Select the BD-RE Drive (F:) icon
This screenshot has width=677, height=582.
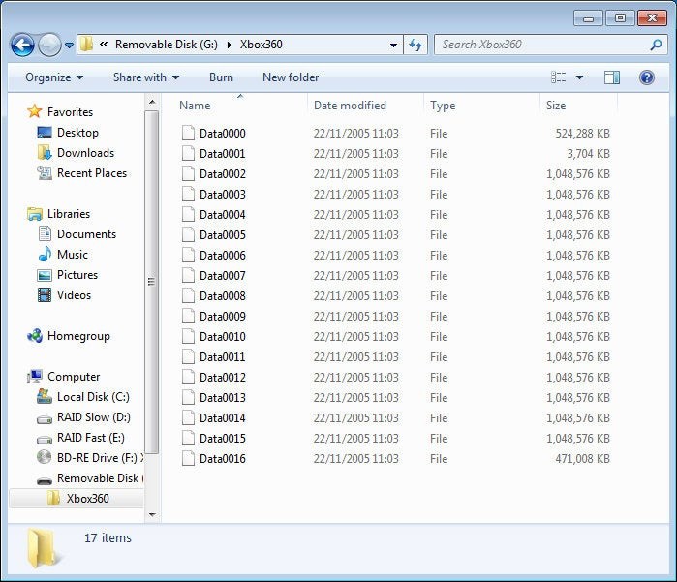[45, 458]
